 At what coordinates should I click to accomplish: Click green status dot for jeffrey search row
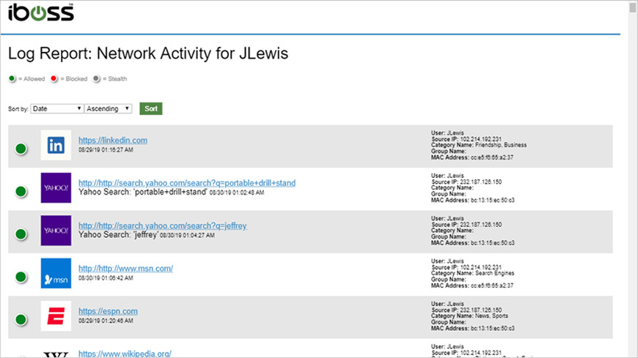[21, 234]
